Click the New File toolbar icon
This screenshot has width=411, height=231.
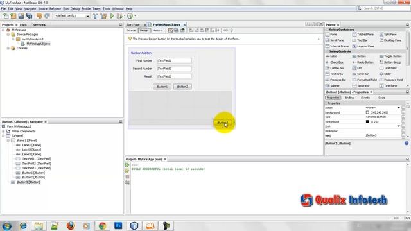click(6, 16)
